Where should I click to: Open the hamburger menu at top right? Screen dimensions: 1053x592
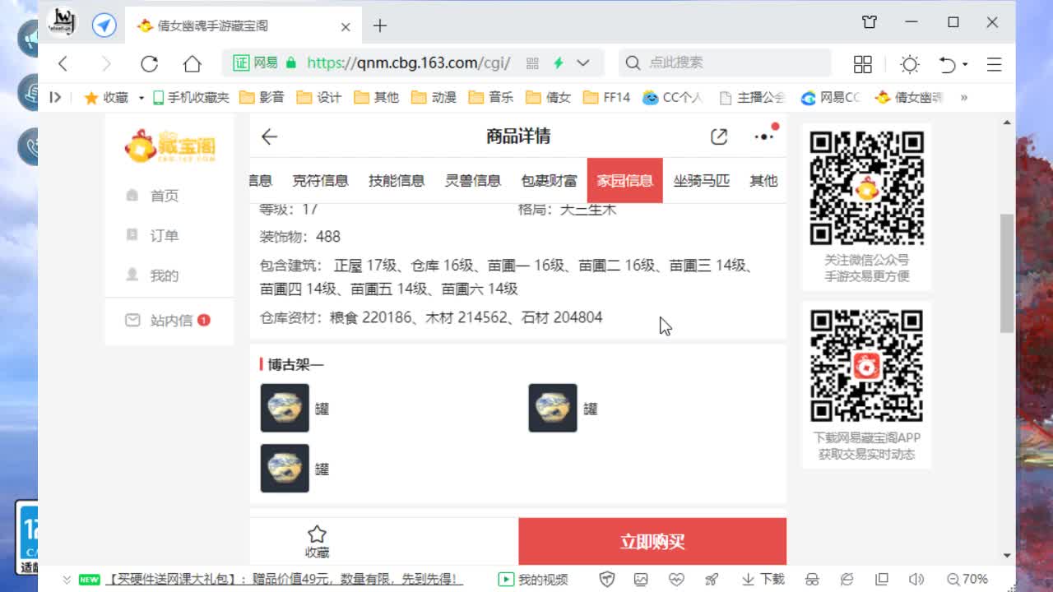click(994, 63)
